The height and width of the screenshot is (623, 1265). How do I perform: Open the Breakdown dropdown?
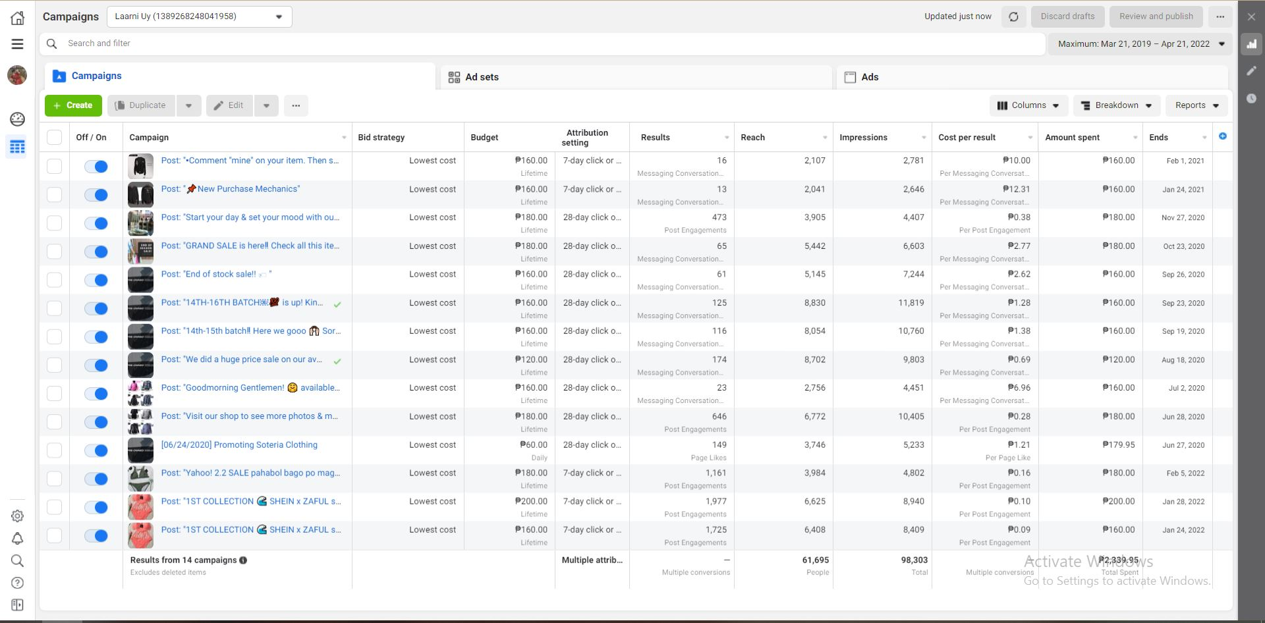click(1117, 105)
